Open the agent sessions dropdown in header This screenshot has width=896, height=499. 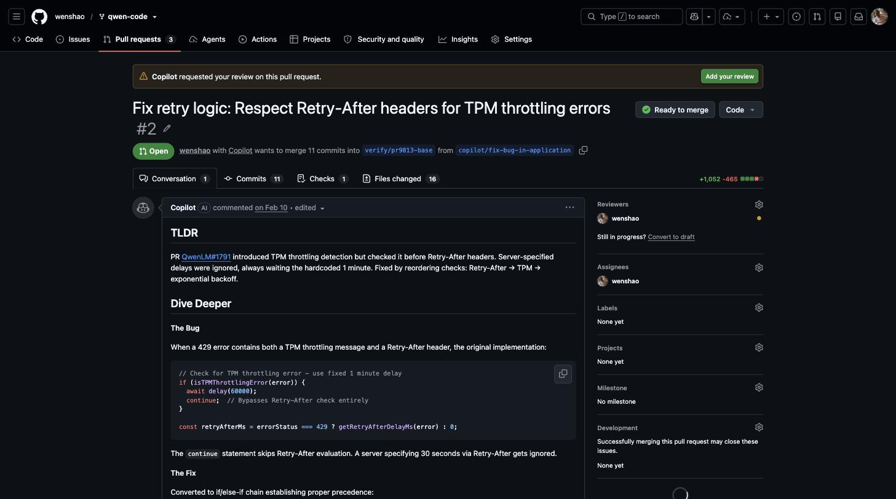(731, 17)
